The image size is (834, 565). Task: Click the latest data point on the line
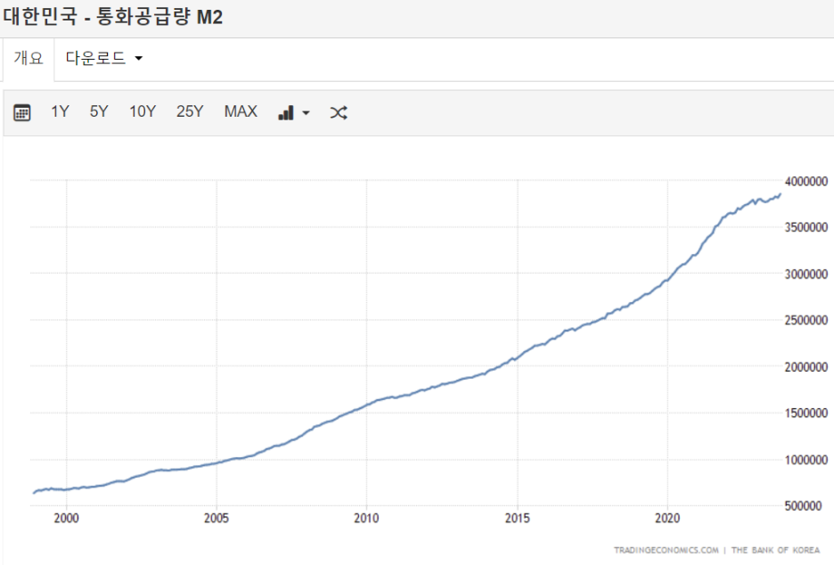click(781, 194)
